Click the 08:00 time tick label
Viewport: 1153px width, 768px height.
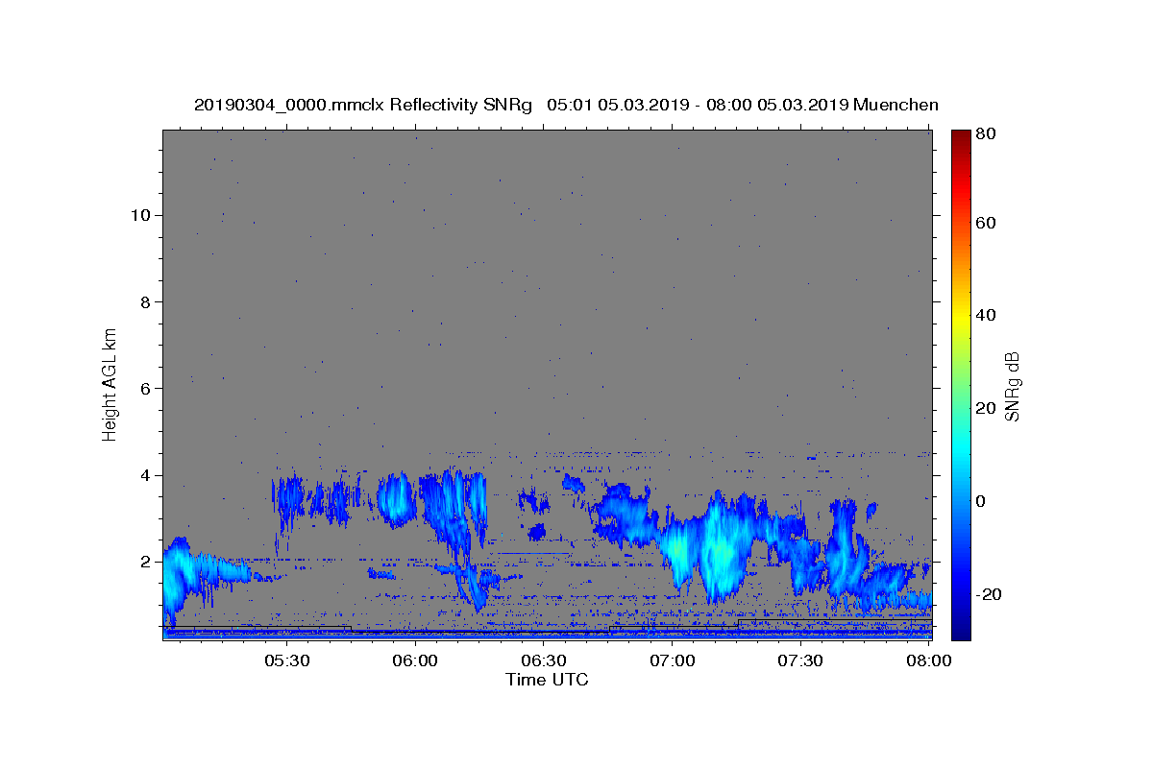coord(930,660)
